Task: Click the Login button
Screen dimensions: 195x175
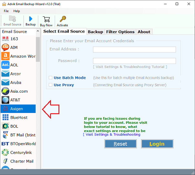Action: (157, 144)
